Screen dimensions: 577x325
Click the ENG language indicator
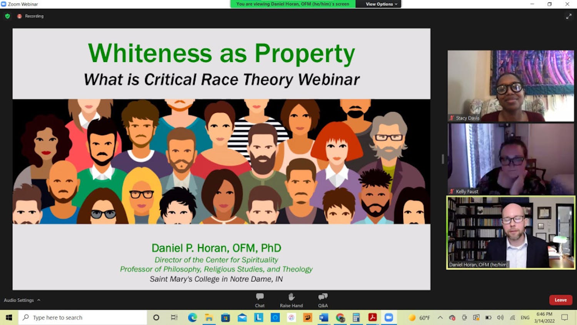pyautogui.click(x=525, y=318)
